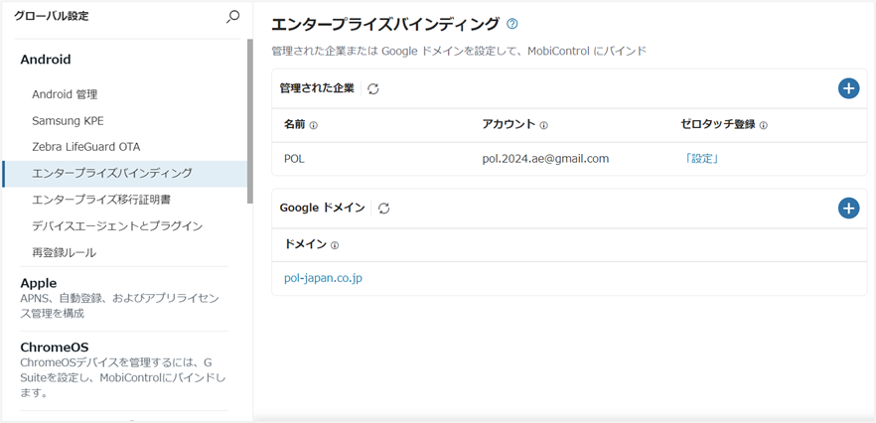Open search in global settings panel
The image size is (876, 423).
[232, 17]
